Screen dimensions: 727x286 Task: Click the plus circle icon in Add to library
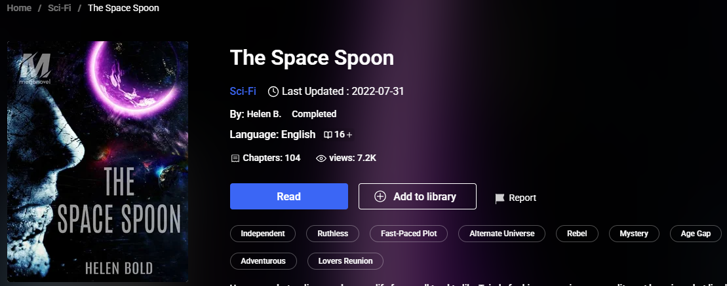380,196
